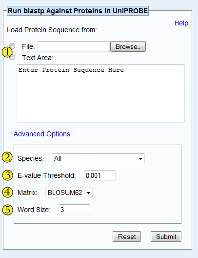The image size is (198, 258).
Task: Click the Word Size field
Action: [x=74, y=210]
